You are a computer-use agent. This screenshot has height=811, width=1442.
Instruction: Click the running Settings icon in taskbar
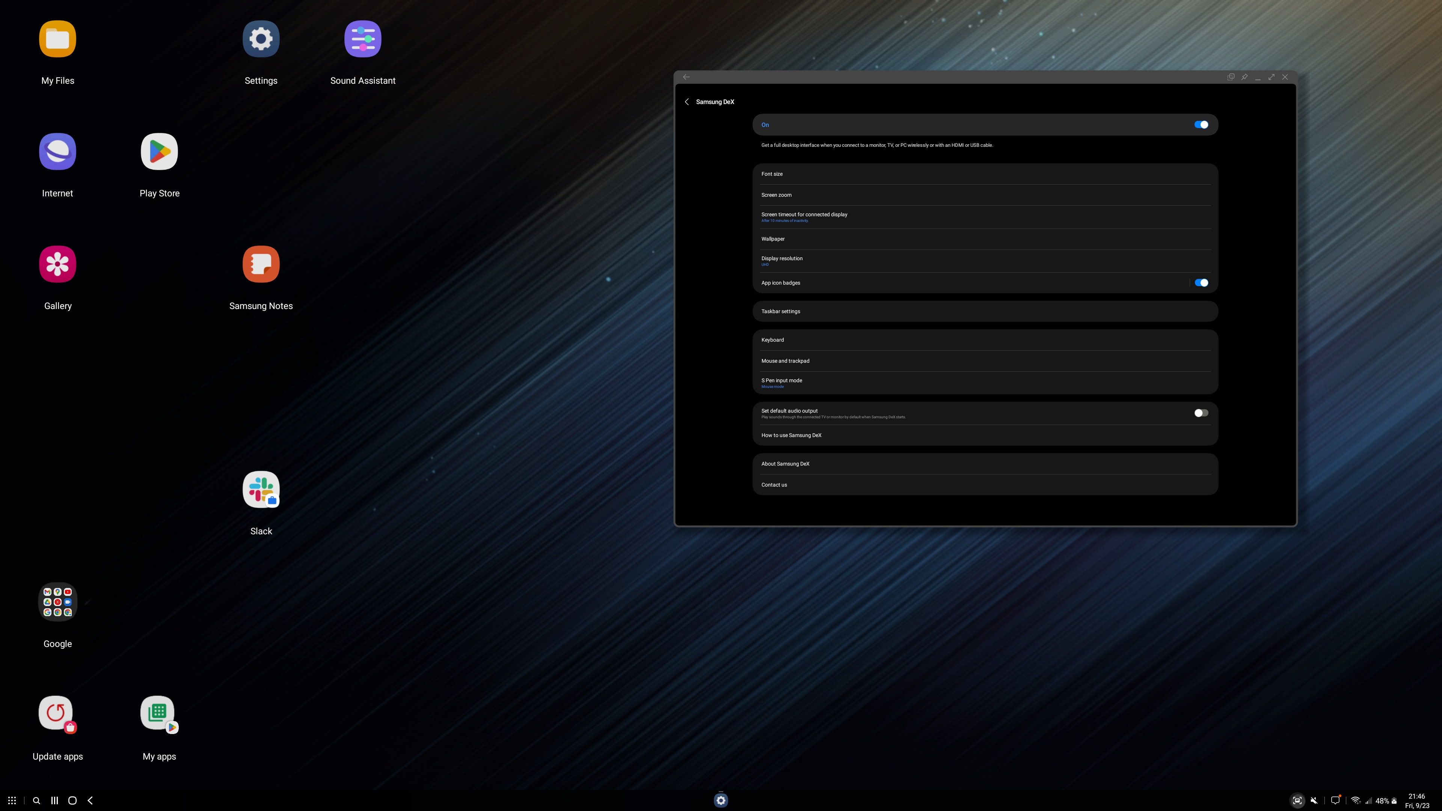pos(721,800)
